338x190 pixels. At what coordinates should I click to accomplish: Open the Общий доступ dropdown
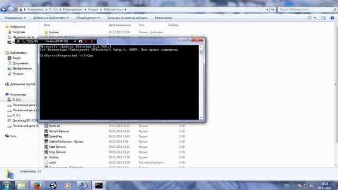pos(88,18)
